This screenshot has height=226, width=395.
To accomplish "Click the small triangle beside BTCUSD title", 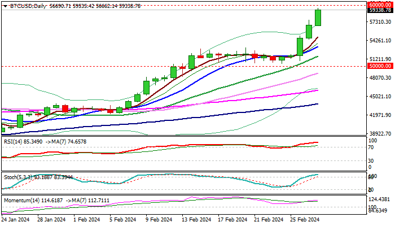I will point(3,5).
